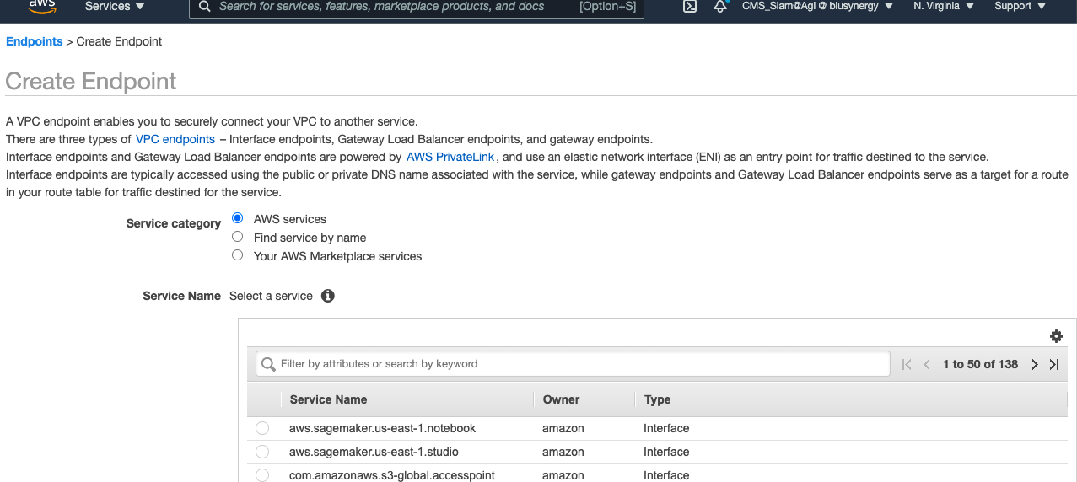Image resolution: width=1077 pixels, height=482 pixels.
Task: Sort by the Service Name column header
Action: [328, 399]
